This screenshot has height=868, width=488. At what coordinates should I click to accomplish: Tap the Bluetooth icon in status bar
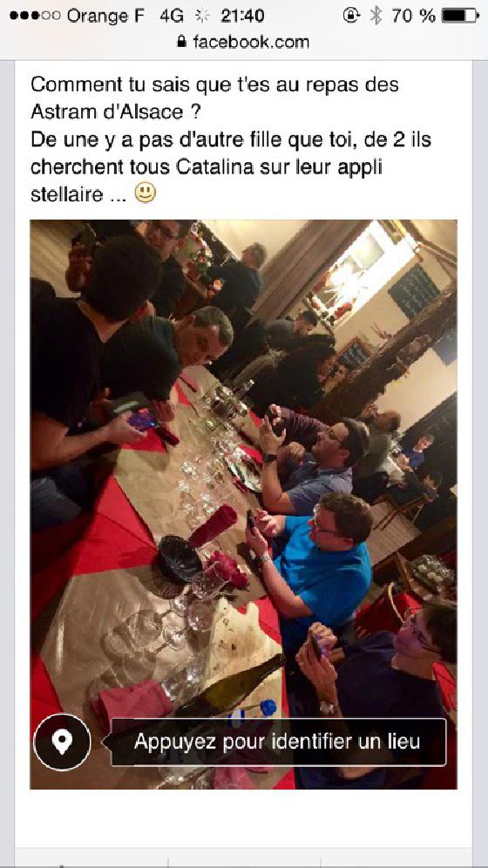tap(376, 16)
